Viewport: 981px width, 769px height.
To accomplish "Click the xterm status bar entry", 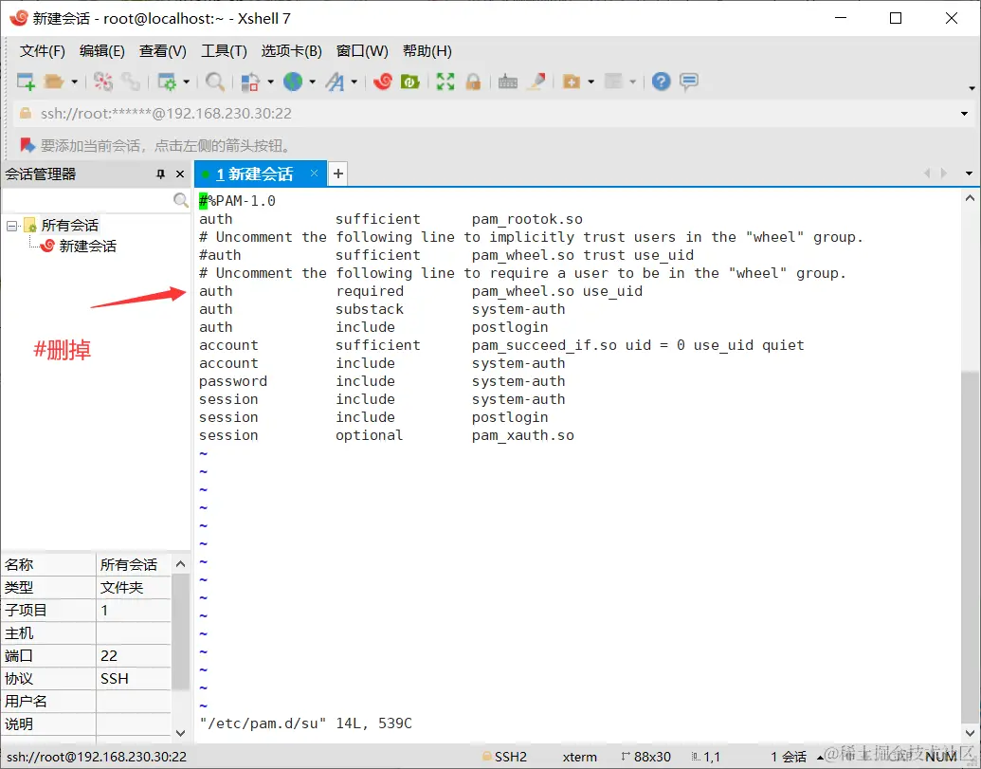I will pos(579,757).
